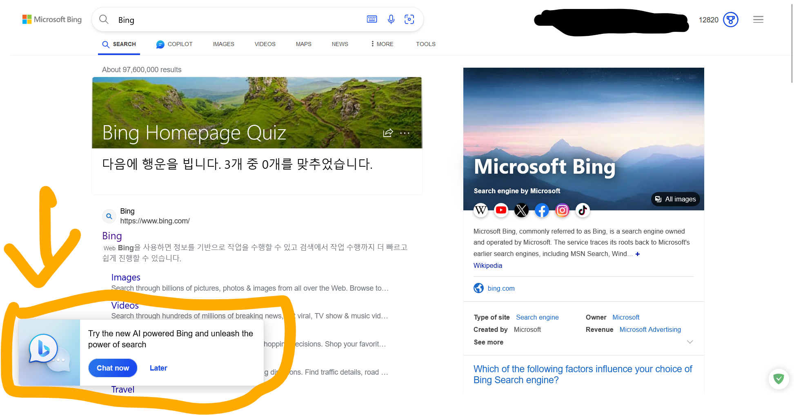Click the microphone voice search icon

click(x=391, y=19)
